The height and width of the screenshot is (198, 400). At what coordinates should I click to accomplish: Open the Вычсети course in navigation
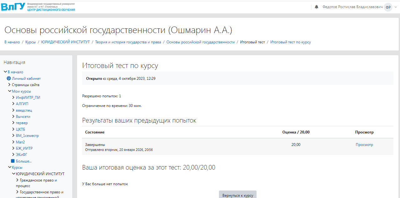[x=23, y=117]
